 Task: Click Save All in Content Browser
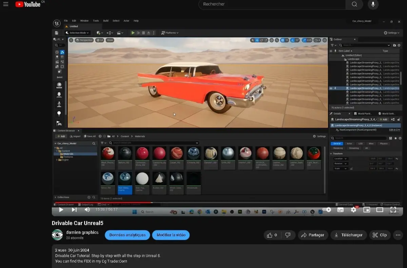point(90,136)
